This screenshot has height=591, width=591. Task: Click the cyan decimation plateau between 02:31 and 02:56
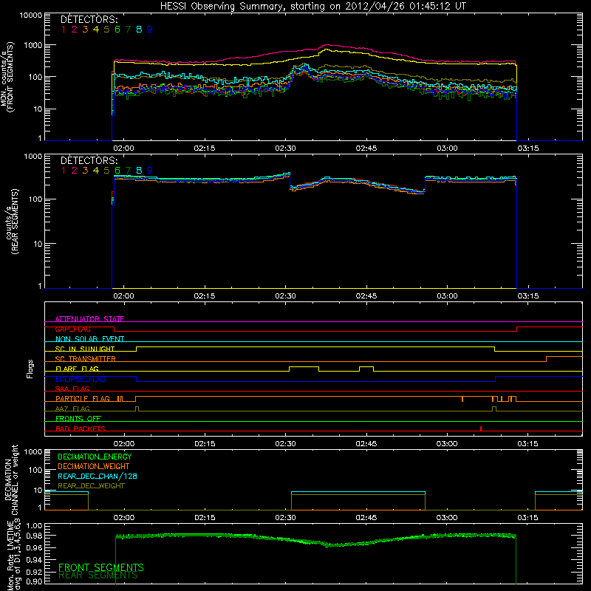(358, 492)
